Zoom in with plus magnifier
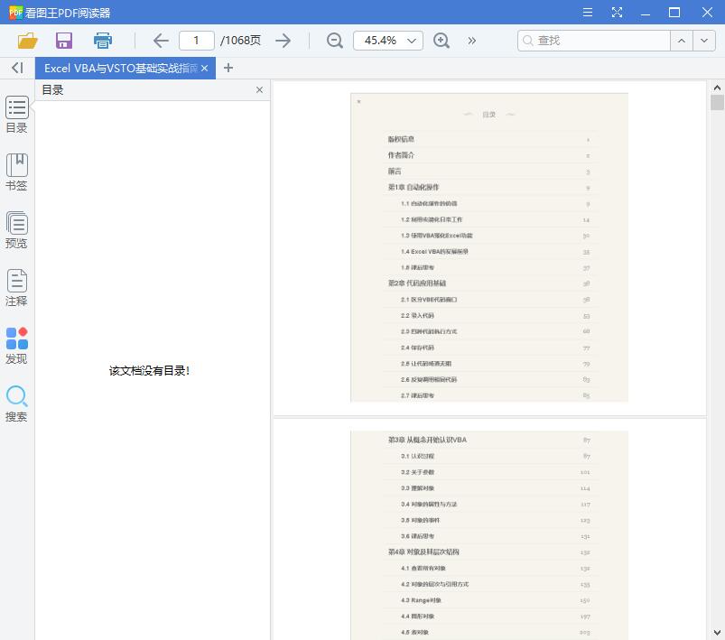Image resolution: width=725 pixels, height=640 pixels. [x=442, y=41]
